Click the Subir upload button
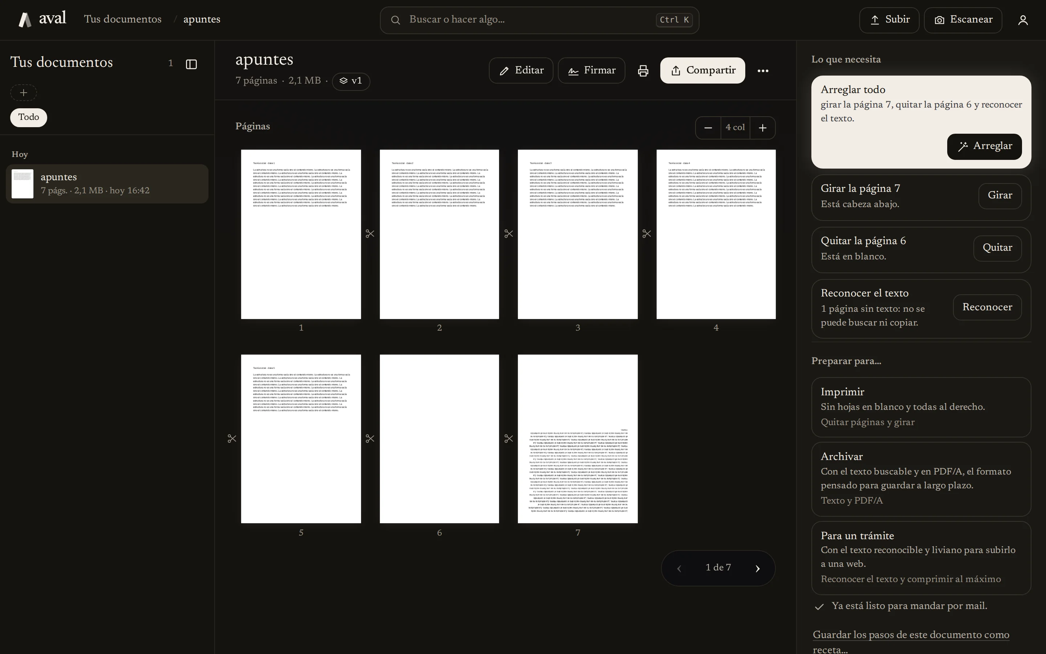 click(889, 20)
